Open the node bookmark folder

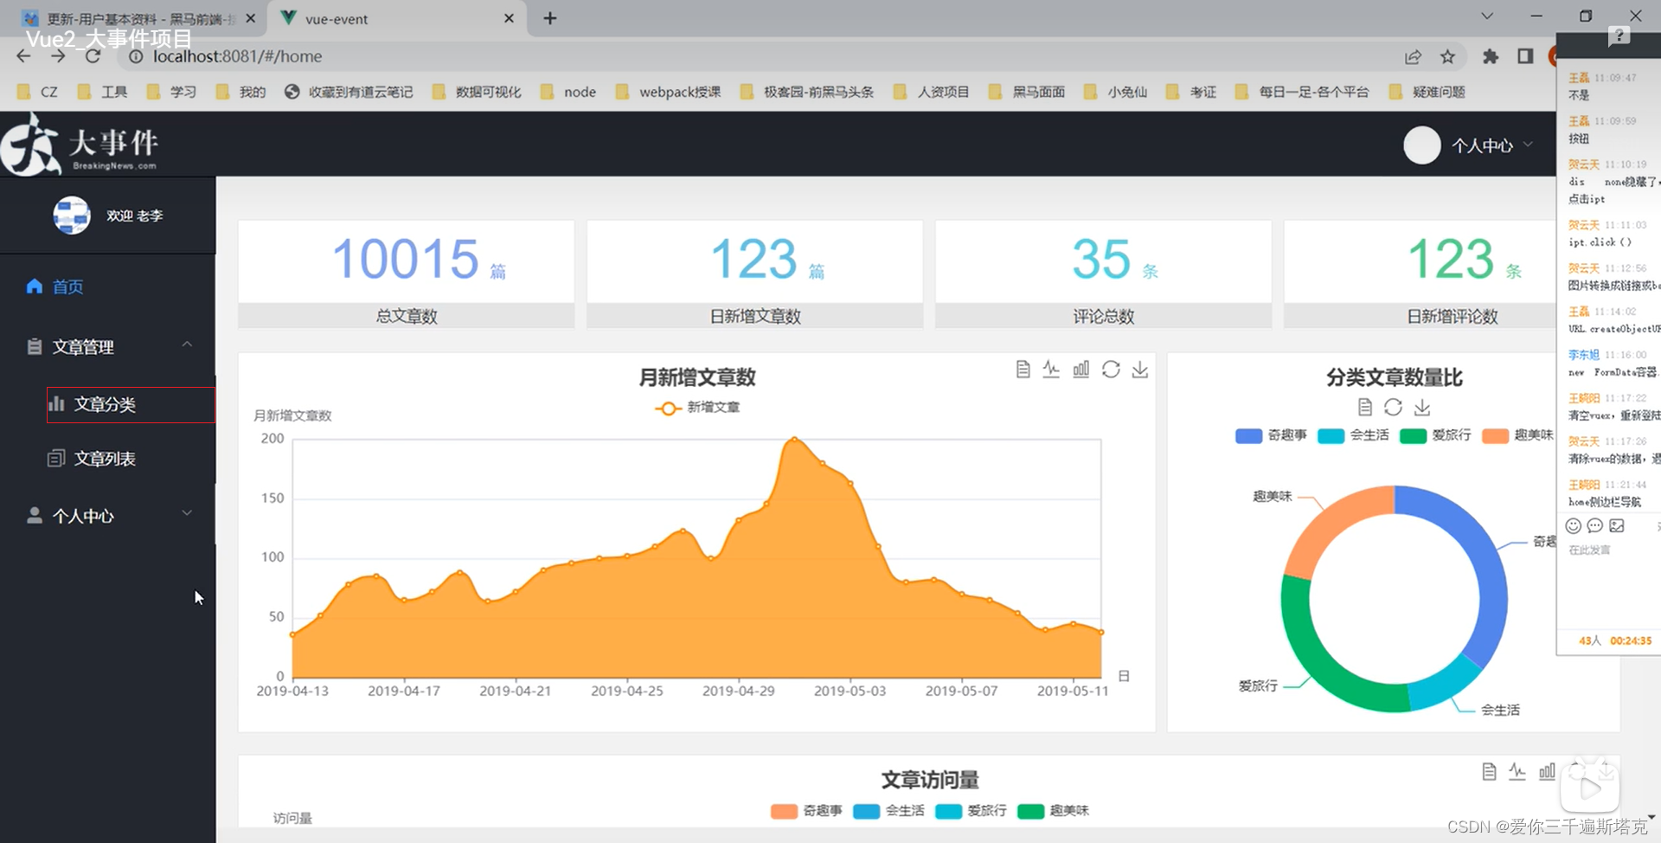pyautogui.click(x=568, y=92)
